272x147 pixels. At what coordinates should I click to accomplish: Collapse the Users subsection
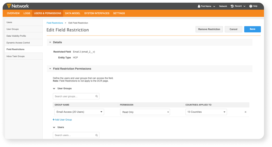54,127
